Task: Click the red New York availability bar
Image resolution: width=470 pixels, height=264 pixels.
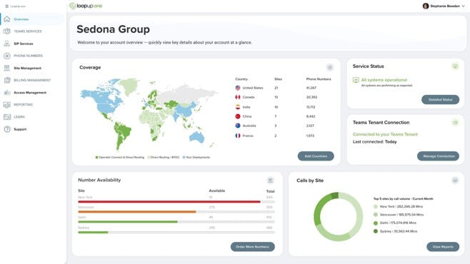Action: 169,202
